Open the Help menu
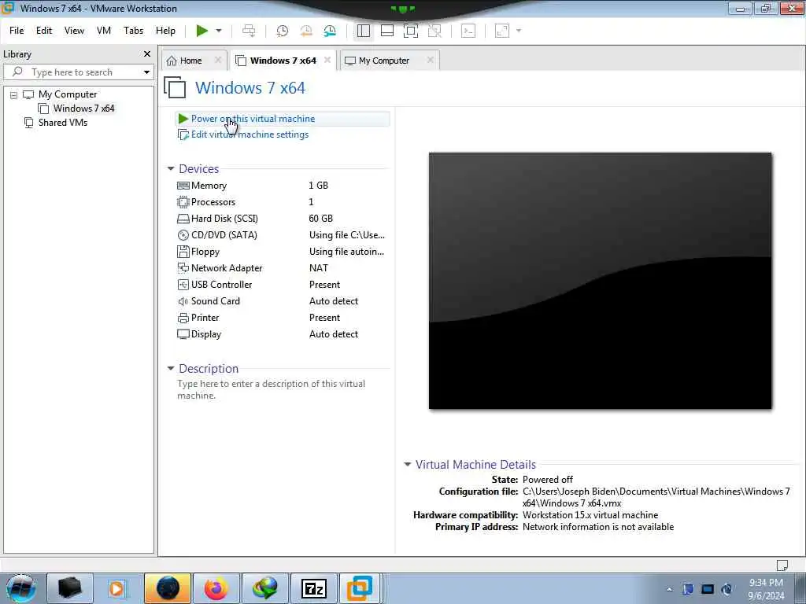806x604 pixels. click(165, 31)
